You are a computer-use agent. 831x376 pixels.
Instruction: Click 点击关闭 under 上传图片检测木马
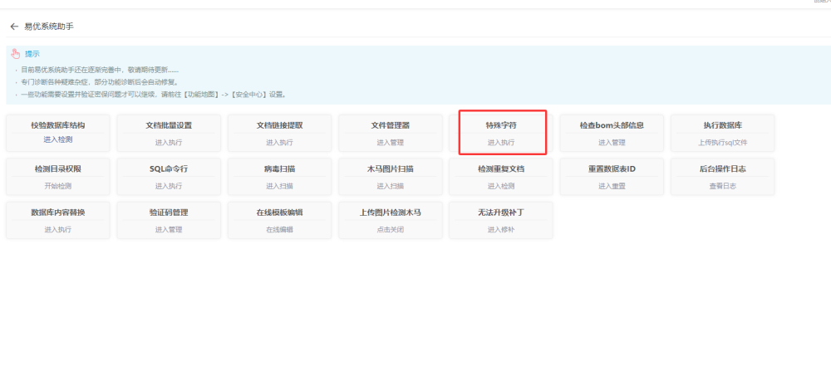tap(390, 229)
